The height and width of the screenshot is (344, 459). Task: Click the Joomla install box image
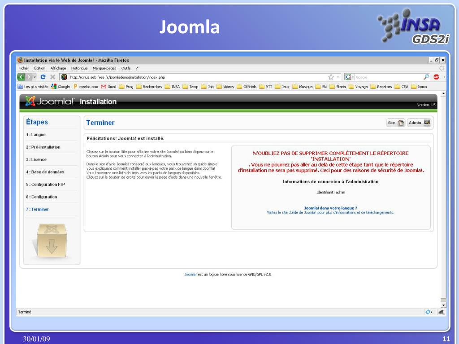[x=51, y=241]
